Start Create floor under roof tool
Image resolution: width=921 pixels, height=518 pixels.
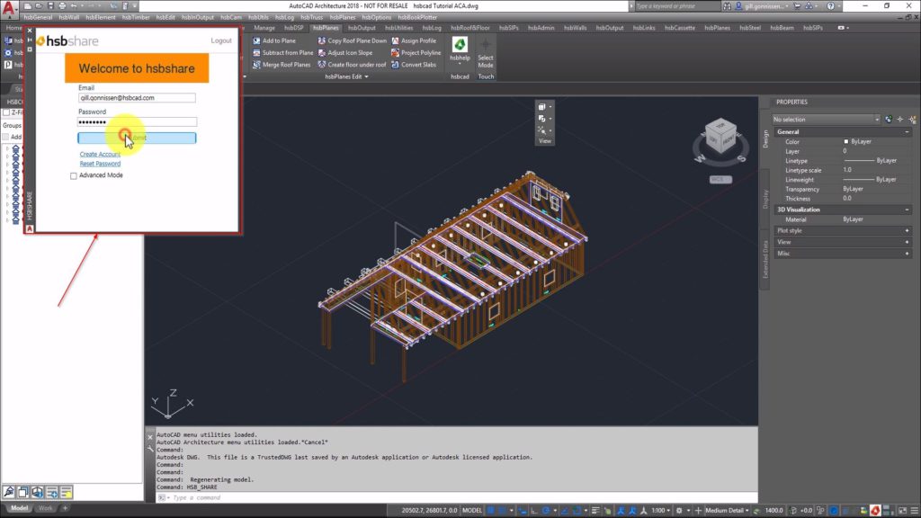(352, 65)
